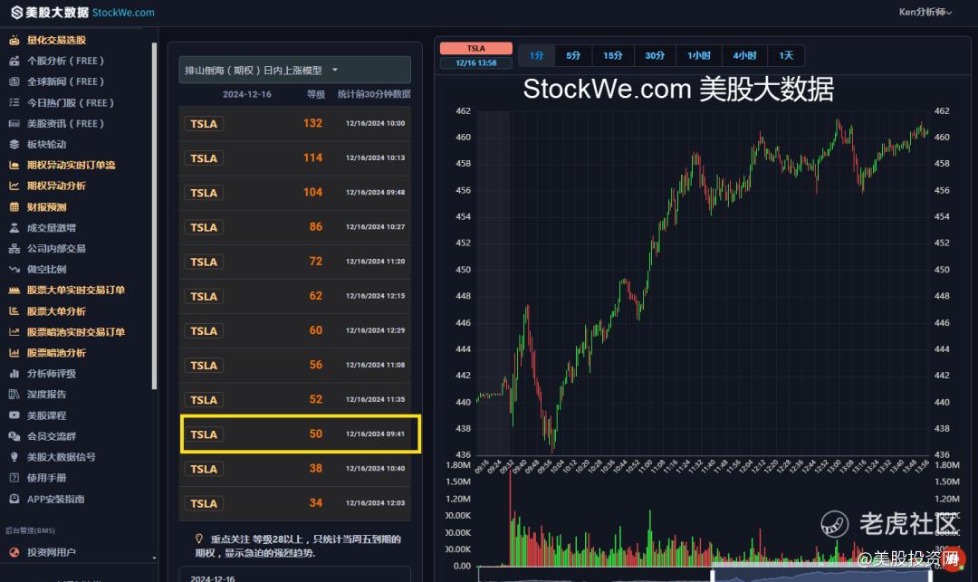Click the 深度报告 books icon

click(14, 395)
